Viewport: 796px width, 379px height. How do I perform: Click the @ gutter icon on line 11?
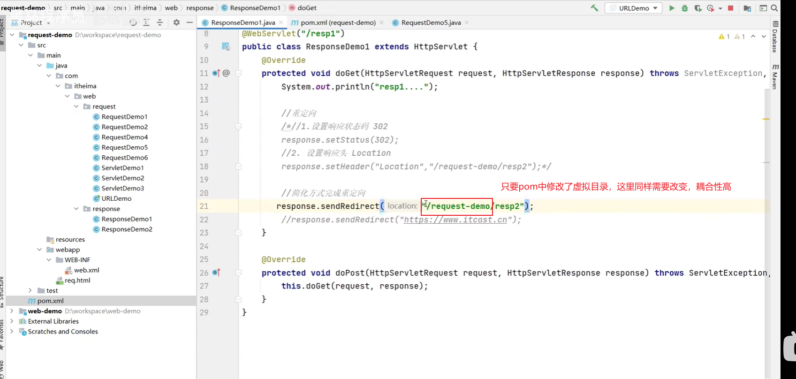pyautogui.click(x=226, y=73)
